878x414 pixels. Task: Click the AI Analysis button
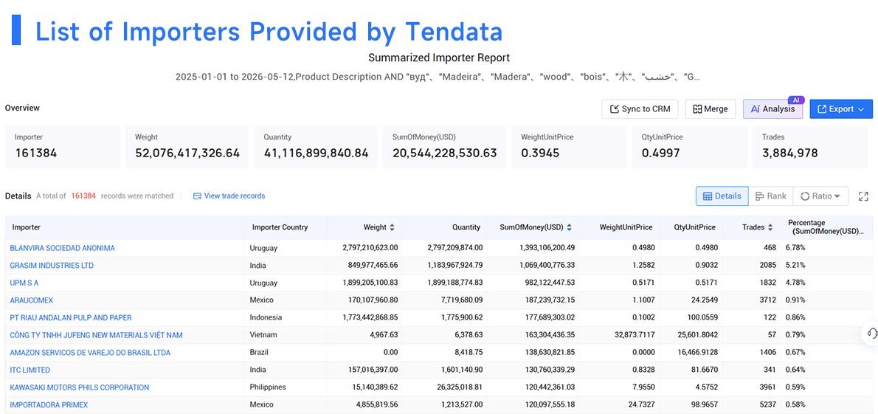click(772, 108)
